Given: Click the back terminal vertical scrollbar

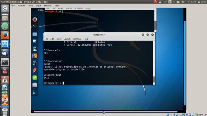Looking at the screenshot, I should (x=155, y=21).
